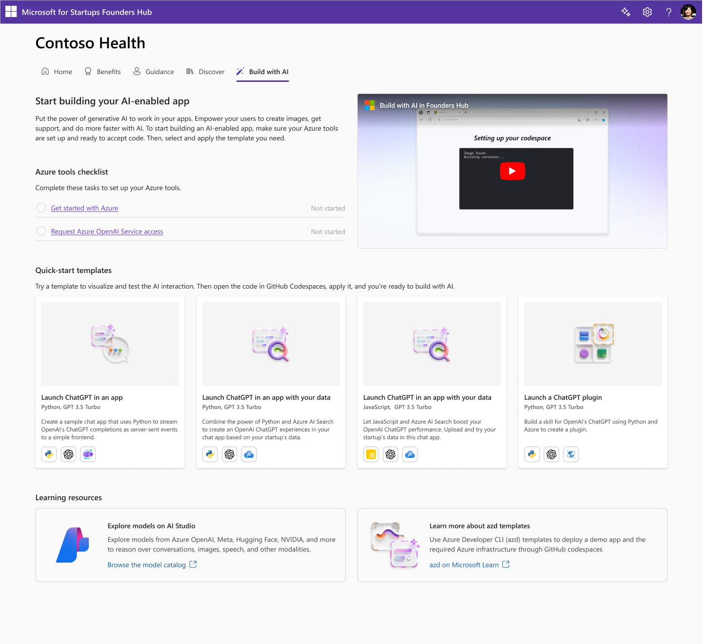Open the user profile avatar
The width and height of the screenshot is (703, 644).
[x=688, y=12]
